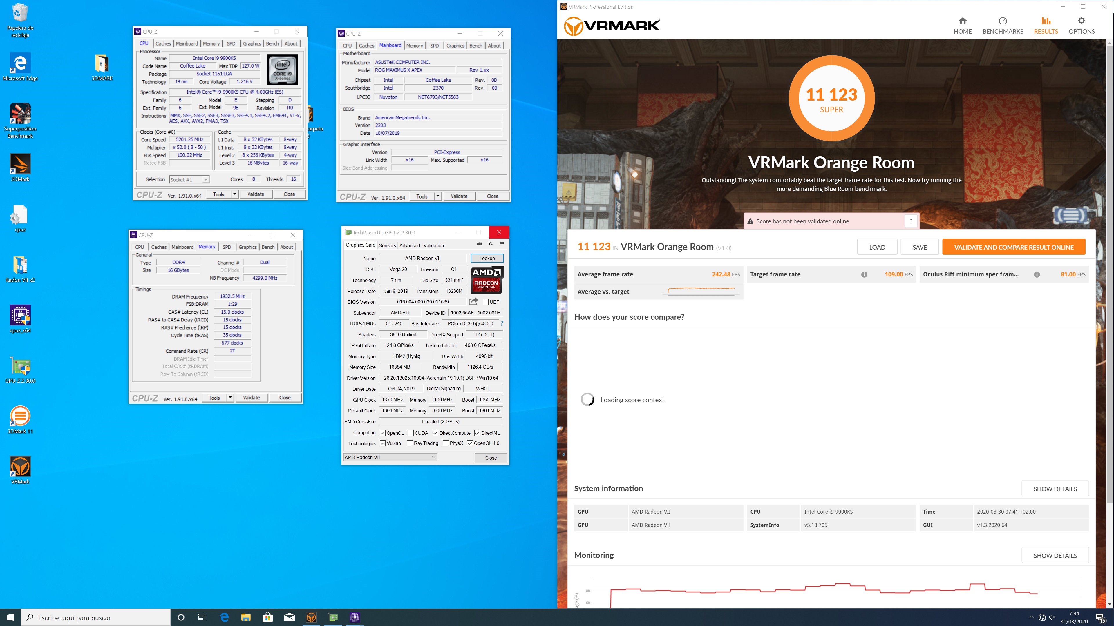Expand Tools arrow in CPU-Z Mainboard window
The height and width of the screenshot is (626, 1114).
point(438,196)
